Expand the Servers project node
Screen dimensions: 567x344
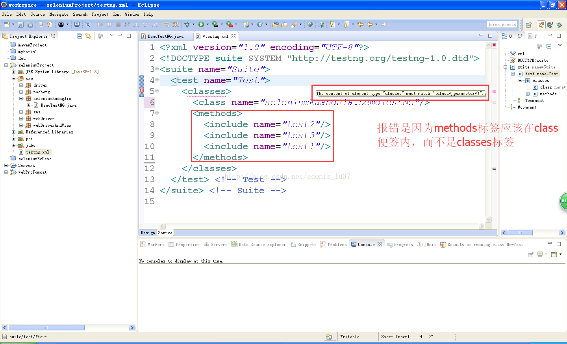point(6,166)
